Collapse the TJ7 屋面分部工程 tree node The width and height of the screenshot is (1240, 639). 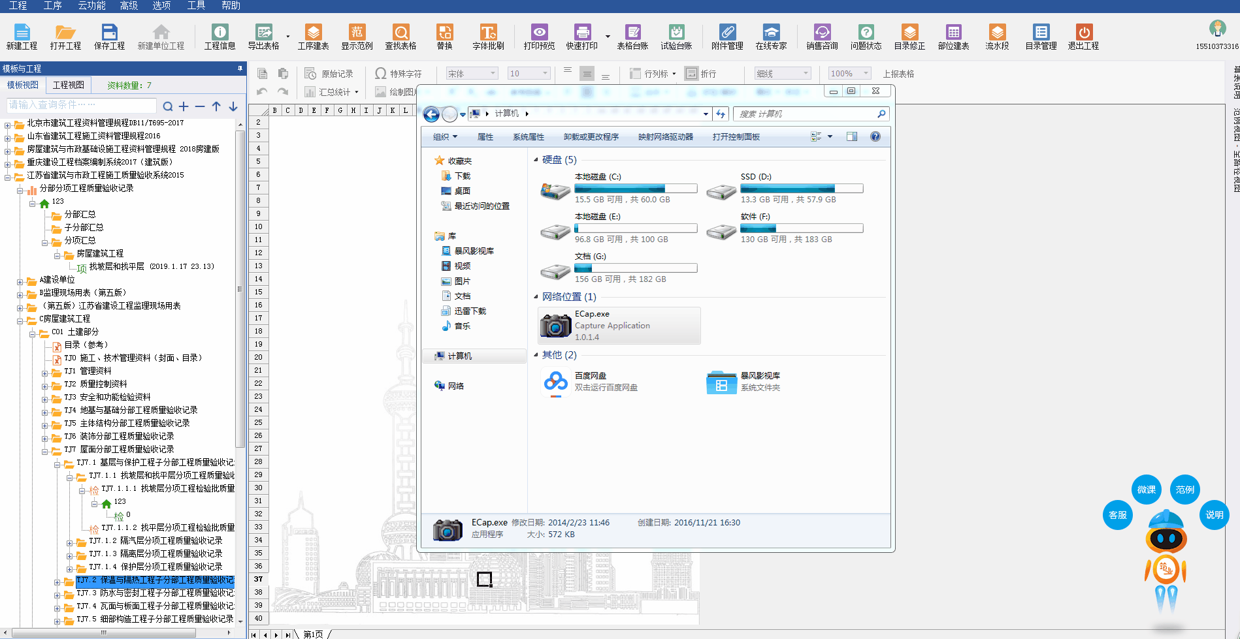[45, 450]
